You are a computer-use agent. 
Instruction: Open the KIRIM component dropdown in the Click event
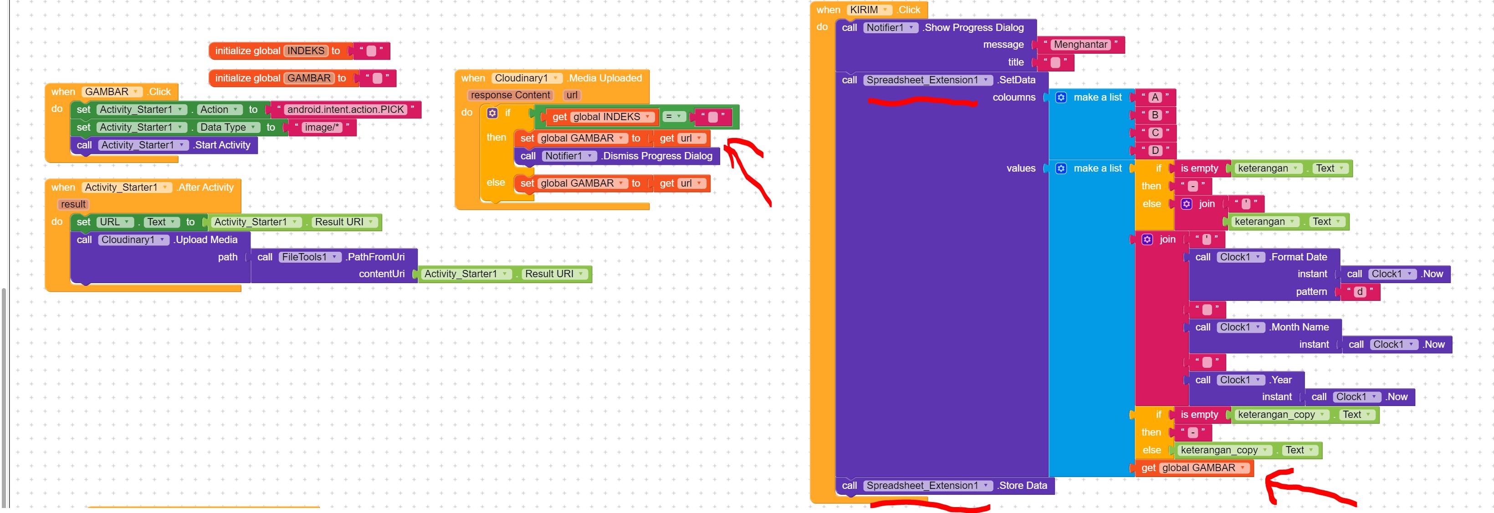click(885, 10)
